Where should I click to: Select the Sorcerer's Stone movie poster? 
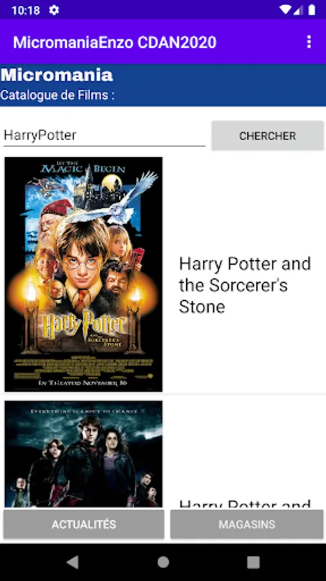point(84,274)
